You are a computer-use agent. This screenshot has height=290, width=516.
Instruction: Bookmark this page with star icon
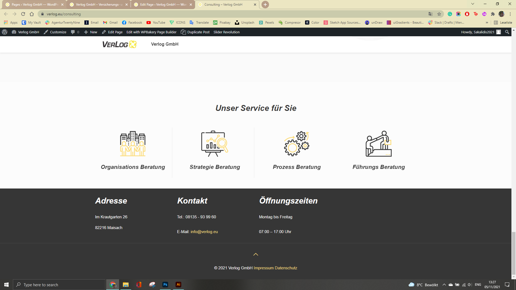click(439, 14)
